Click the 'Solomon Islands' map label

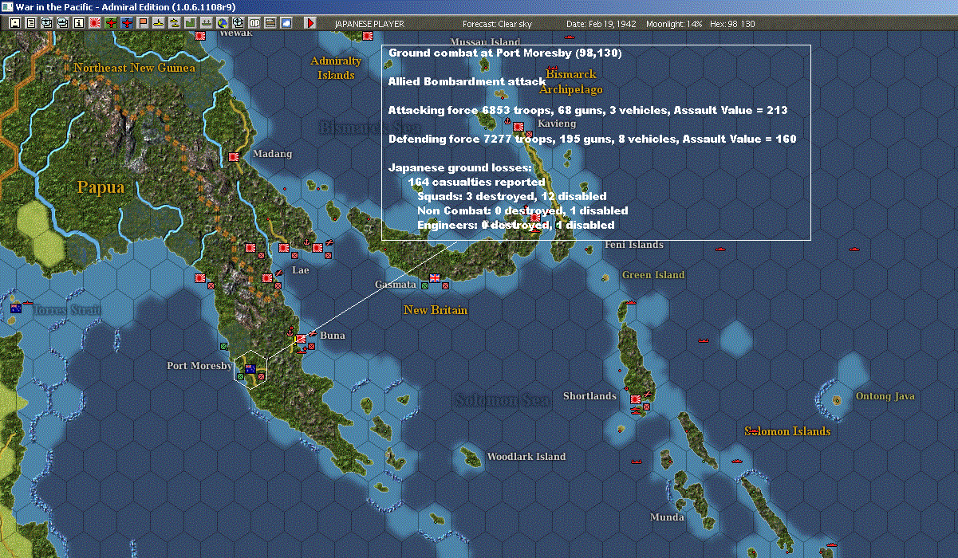click(787, 431)
